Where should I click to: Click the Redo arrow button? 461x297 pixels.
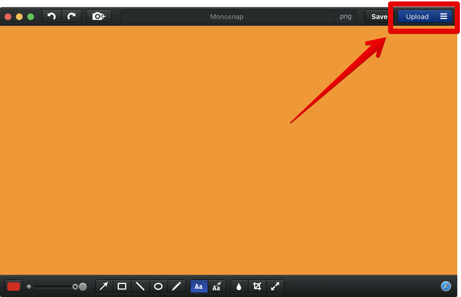coord(71,16)
